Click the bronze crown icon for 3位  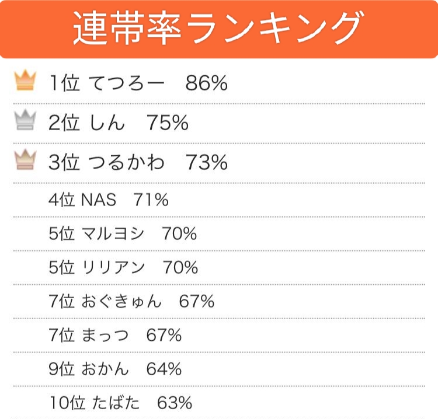click(x=25, y=162)
